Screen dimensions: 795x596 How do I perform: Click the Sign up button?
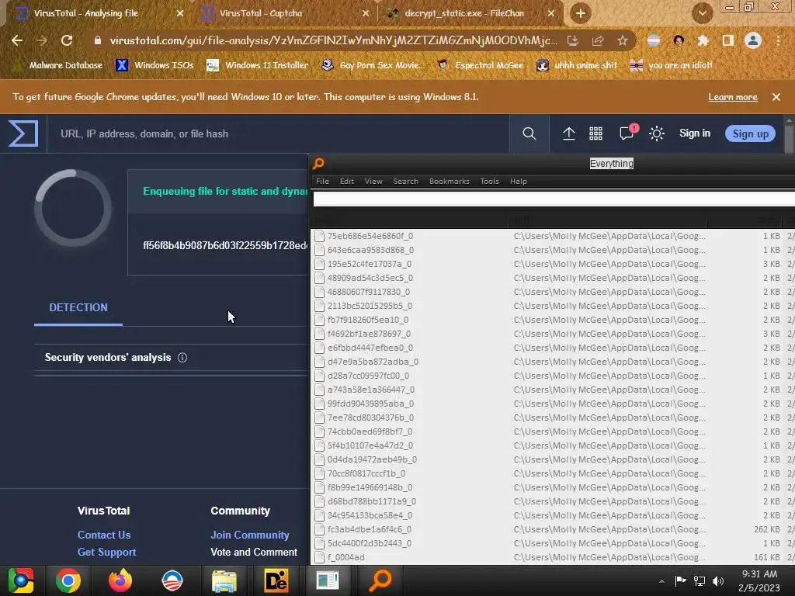(751, 133)
